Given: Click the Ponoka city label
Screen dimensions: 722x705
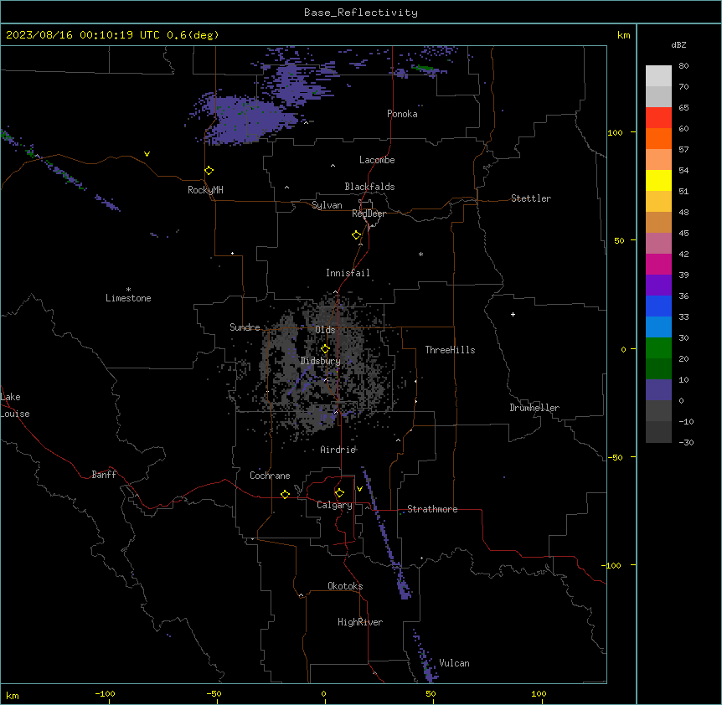Looking at the screenshot, I should [x=402, y=114].
